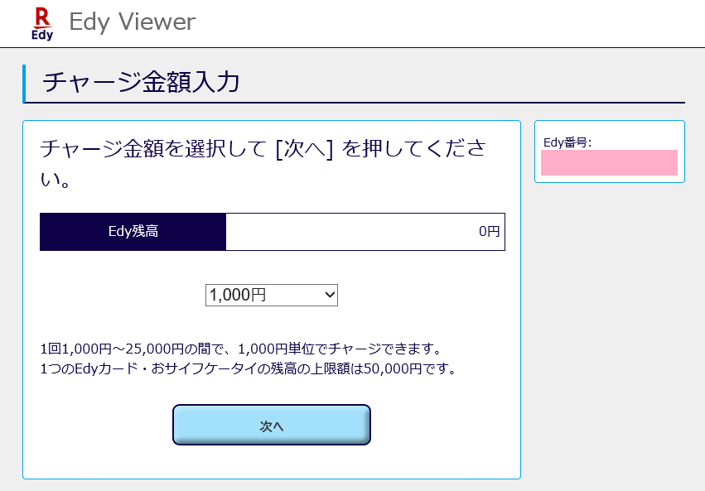Click the Edy Viewer title text
The width and height of the screenshot is (705, 491).
click(x=131, y=22)
